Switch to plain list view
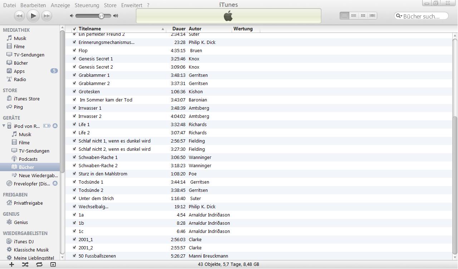Viewport: 458px width, 269px height. point(344,16)
